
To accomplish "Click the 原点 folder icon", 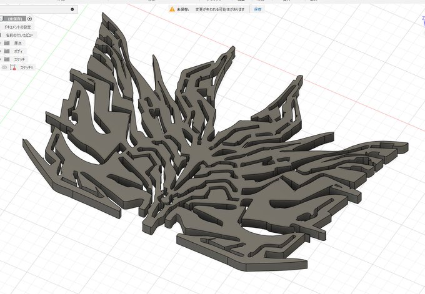I will point(7,43).
